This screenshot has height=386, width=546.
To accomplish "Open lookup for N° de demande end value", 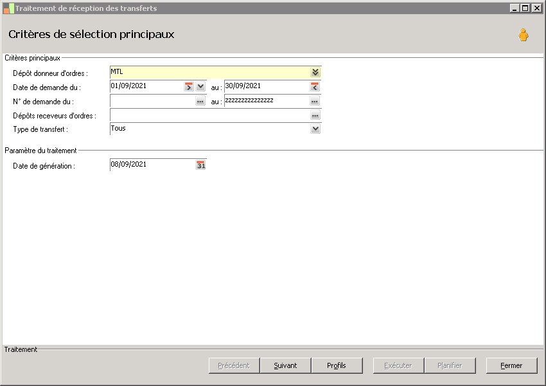I will (x=315, y=101).
